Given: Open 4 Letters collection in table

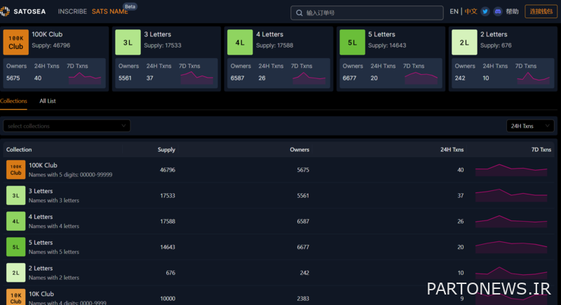Looking at the screenshot, I should [41, 217].
